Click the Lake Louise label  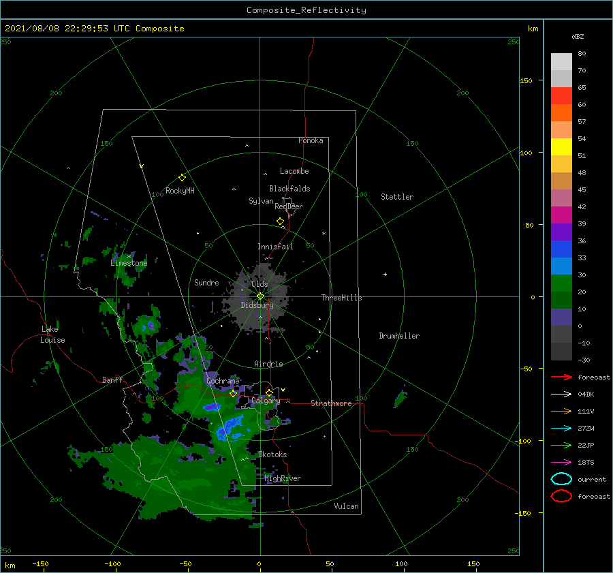pyautogui.click(x=52, y=335)
